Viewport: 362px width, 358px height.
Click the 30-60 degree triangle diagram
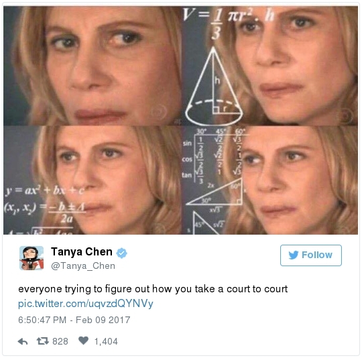point(215,192)
